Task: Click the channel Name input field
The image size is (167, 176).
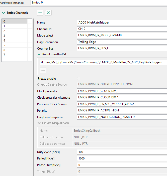Action: [122, 22]
